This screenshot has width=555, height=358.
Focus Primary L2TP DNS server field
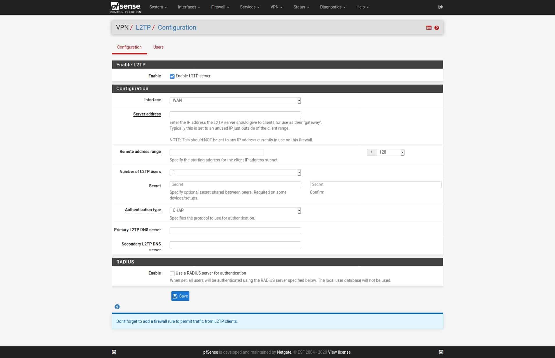(235, 231)
